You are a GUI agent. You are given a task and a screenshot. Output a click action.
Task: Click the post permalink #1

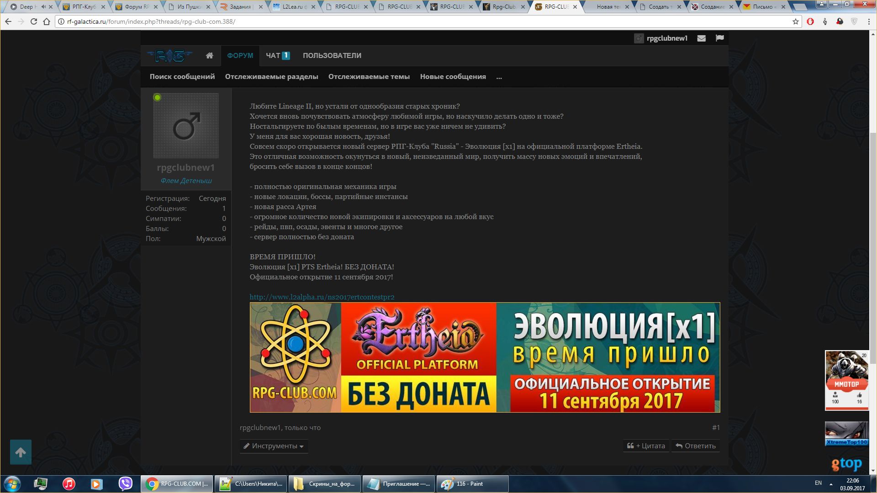pyautogui.click(x=716, y=428)
